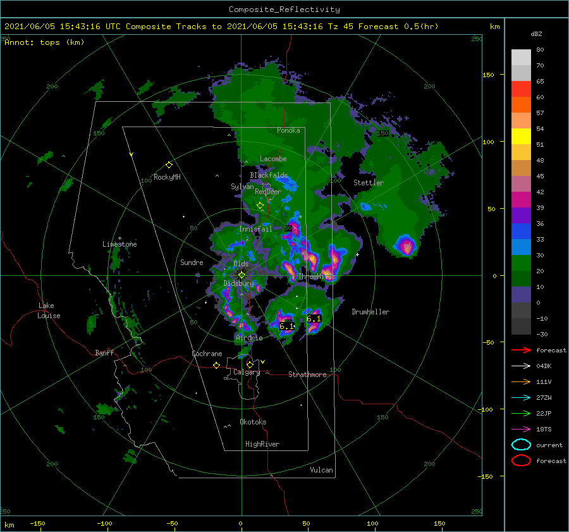Click the Strathmore label
The height and width of the screenshot is (532, 569).
pyautogui.click(x=307, y=374)
